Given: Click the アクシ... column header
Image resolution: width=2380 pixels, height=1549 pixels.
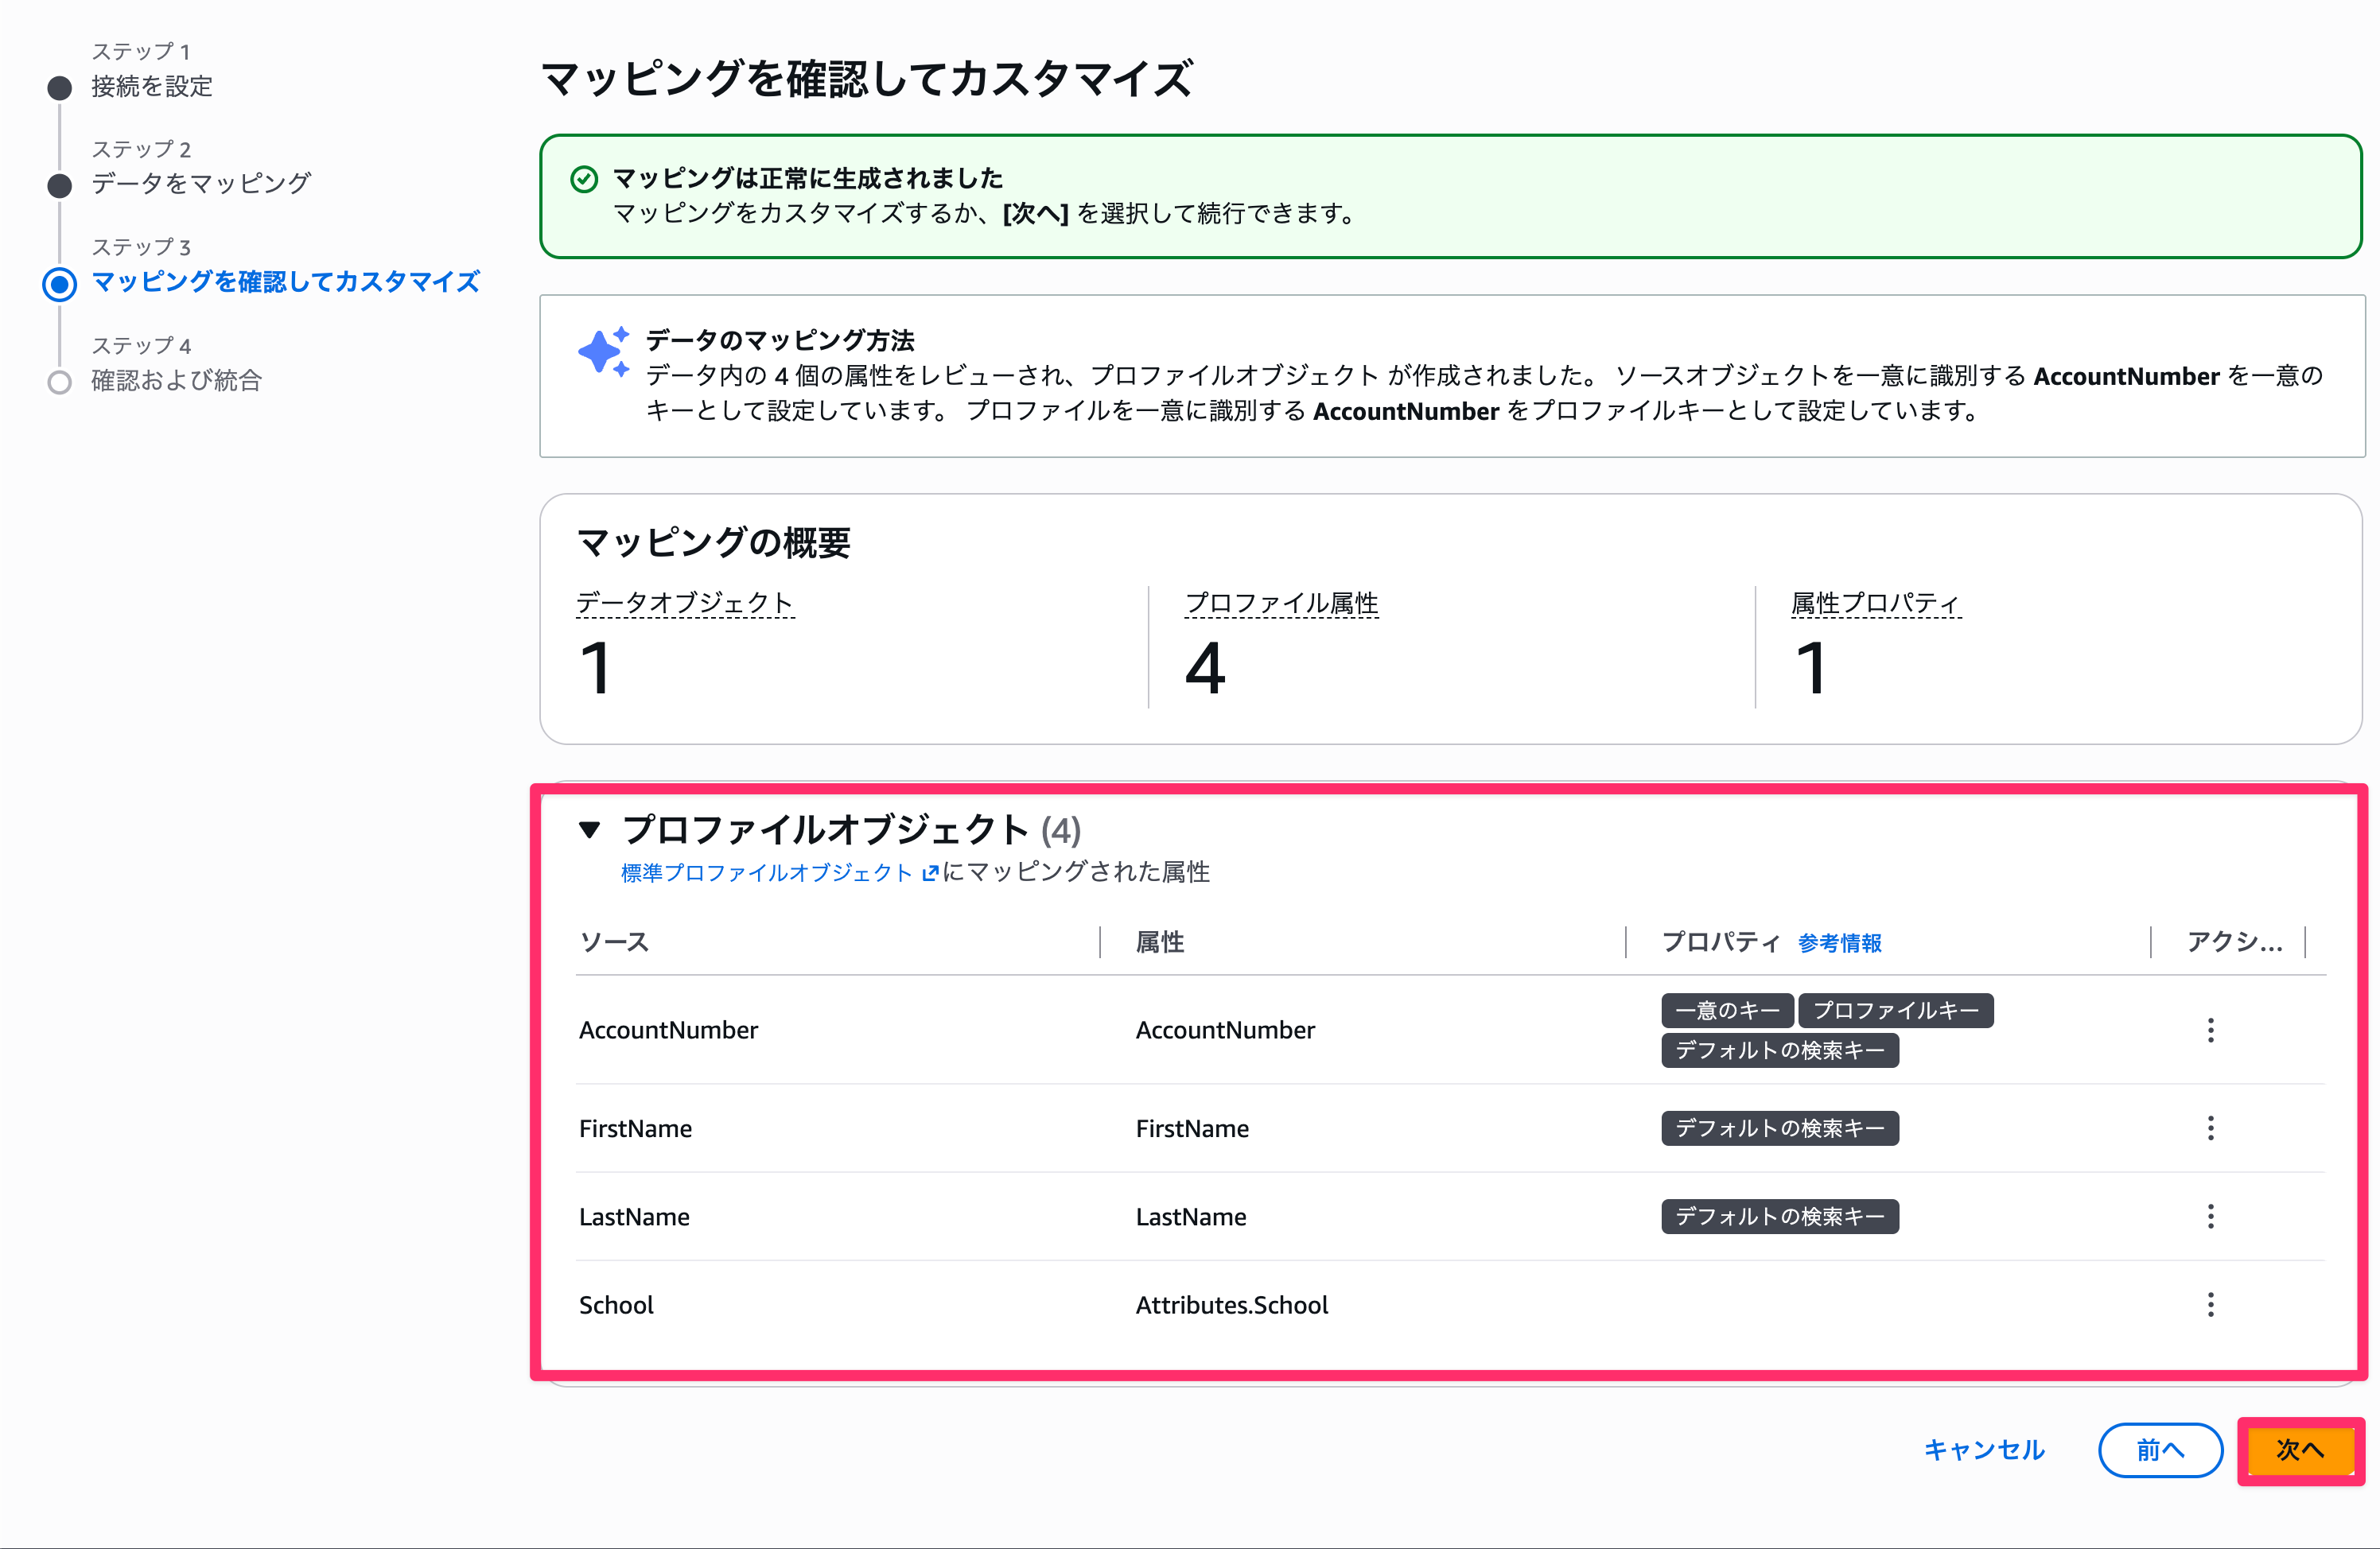Looking at the screenshot, I should pos(2234,941).
